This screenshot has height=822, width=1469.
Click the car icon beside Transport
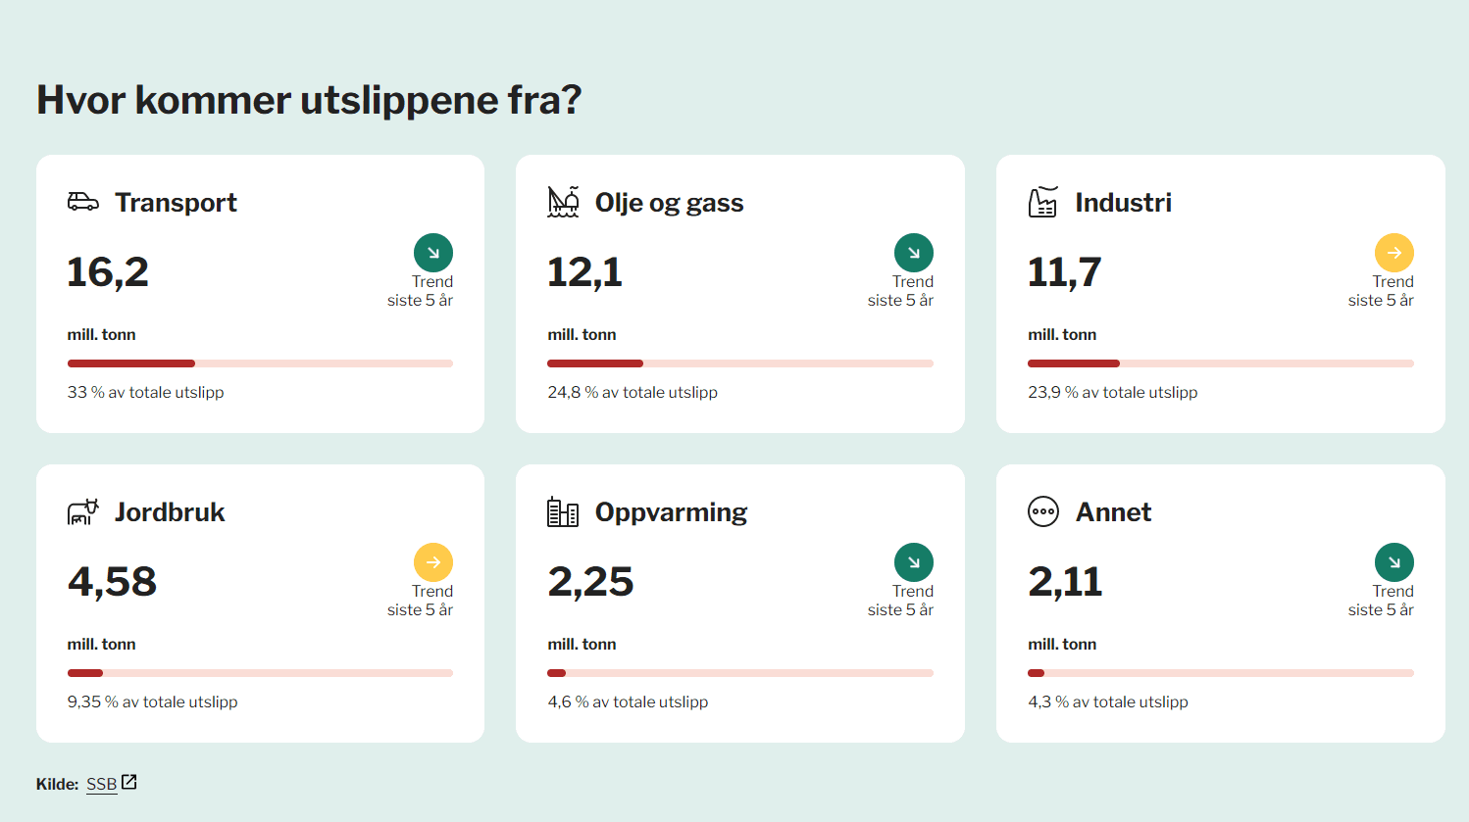(x=83, y=202)
